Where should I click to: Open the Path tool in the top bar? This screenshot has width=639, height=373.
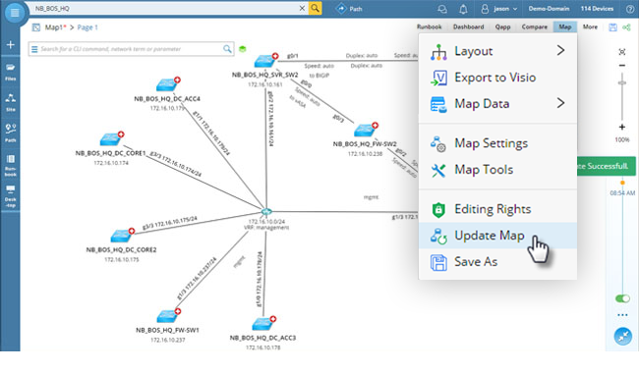[x=349, y=9]
